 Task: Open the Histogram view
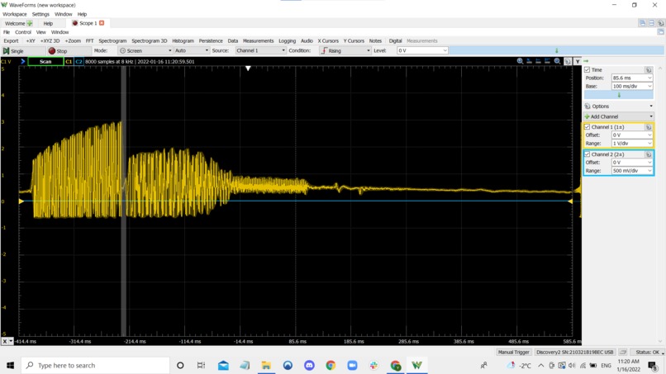click(183, 40)
